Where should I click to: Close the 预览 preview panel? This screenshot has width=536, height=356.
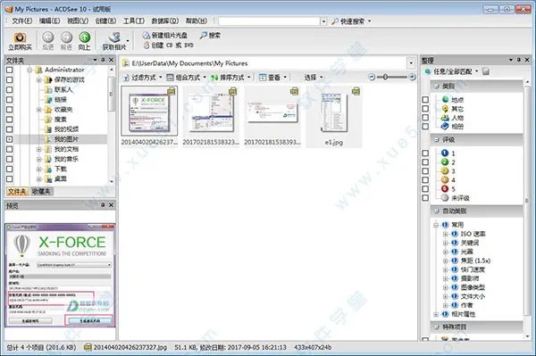(x=111, y=205)
